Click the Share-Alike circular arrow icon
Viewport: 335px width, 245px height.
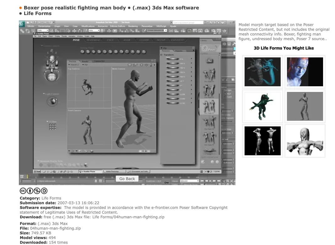pos(44,191)
